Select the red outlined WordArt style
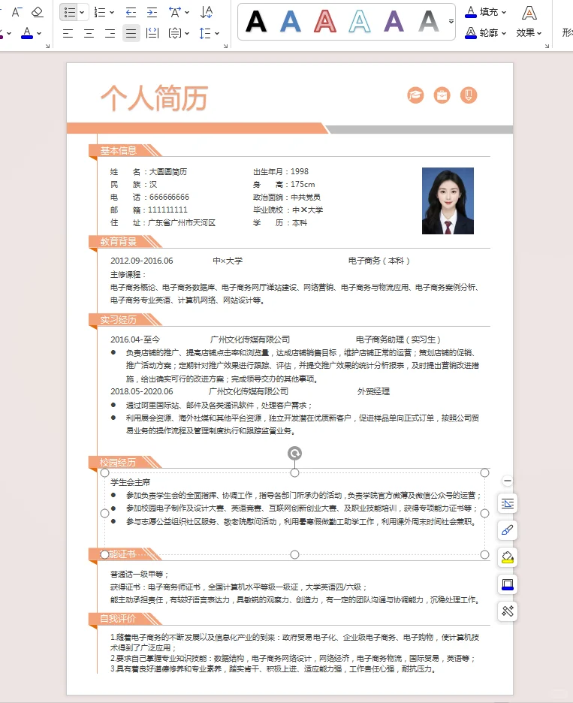The image size is (573, 703). click(325, 21)
